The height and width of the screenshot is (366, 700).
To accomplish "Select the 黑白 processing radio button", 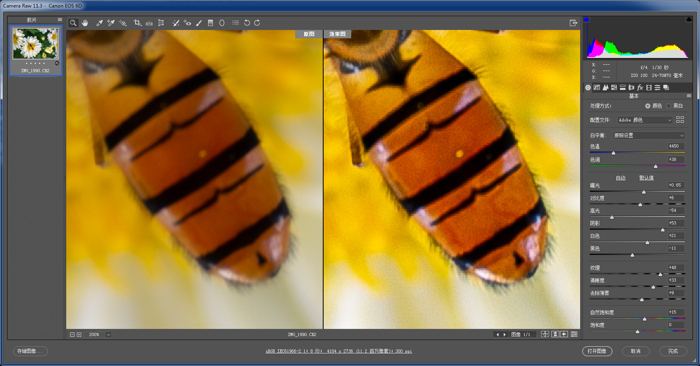I will (x=668, y=106).
